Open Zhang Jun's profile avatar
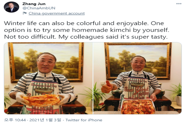 tap(11, 7)
